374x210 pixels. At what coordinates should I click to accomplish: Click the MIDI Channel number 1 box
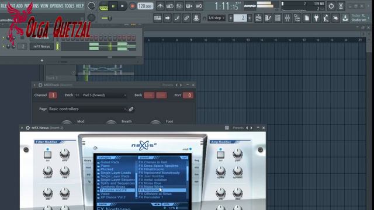pos(53,95)
